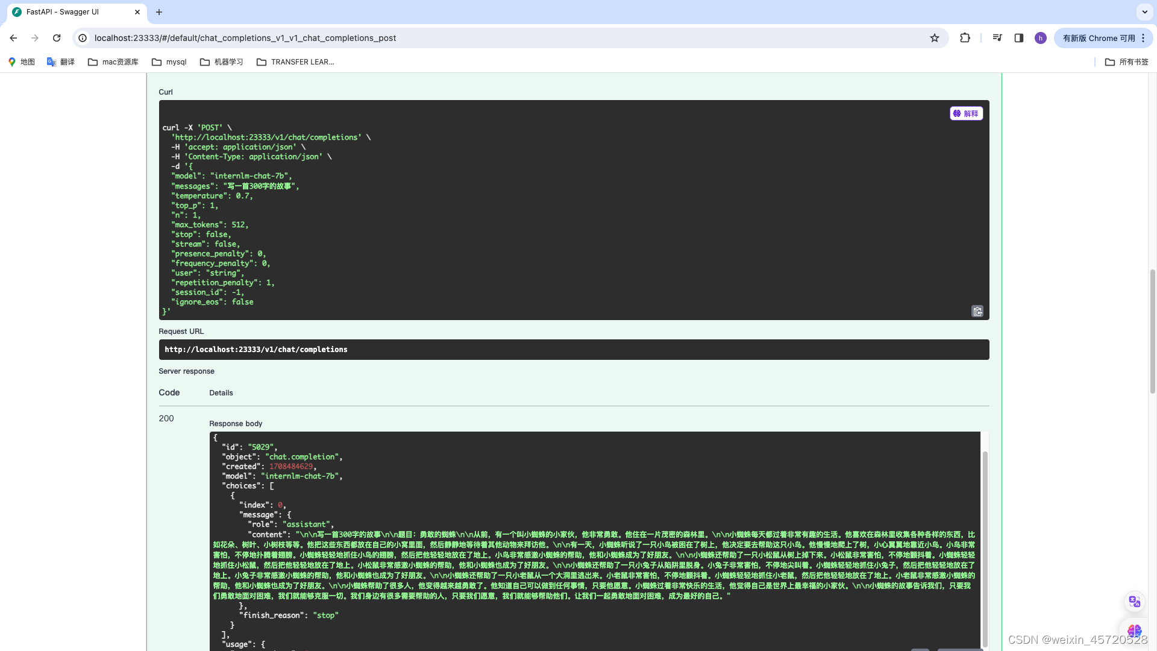1157x651 pixels.
Task: Click the "finish_reason": "stop" line
Action: [289, 615]
